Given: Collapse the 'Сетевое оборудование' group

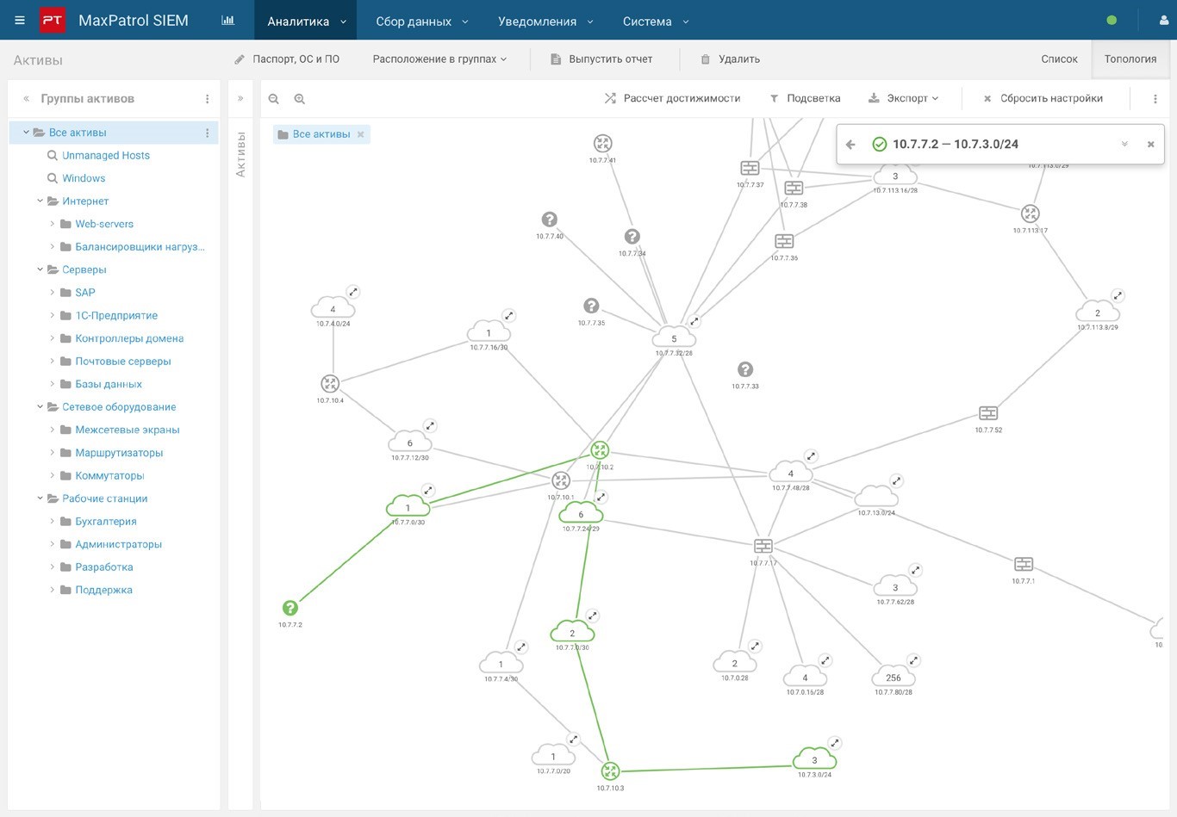Looking at the screenshot, I should [x=40, y=407].
